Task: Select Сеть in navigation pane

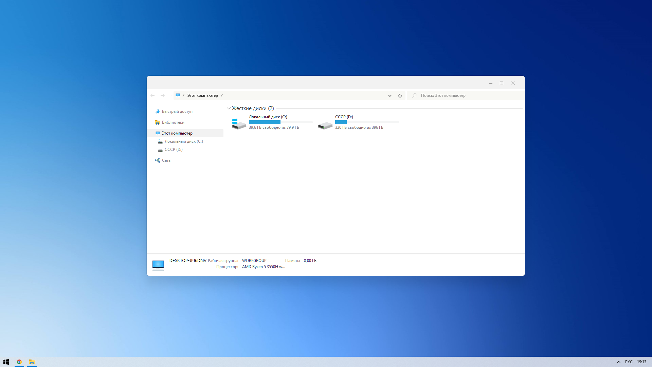Action: pyautogui.click(x=166, y=160)
